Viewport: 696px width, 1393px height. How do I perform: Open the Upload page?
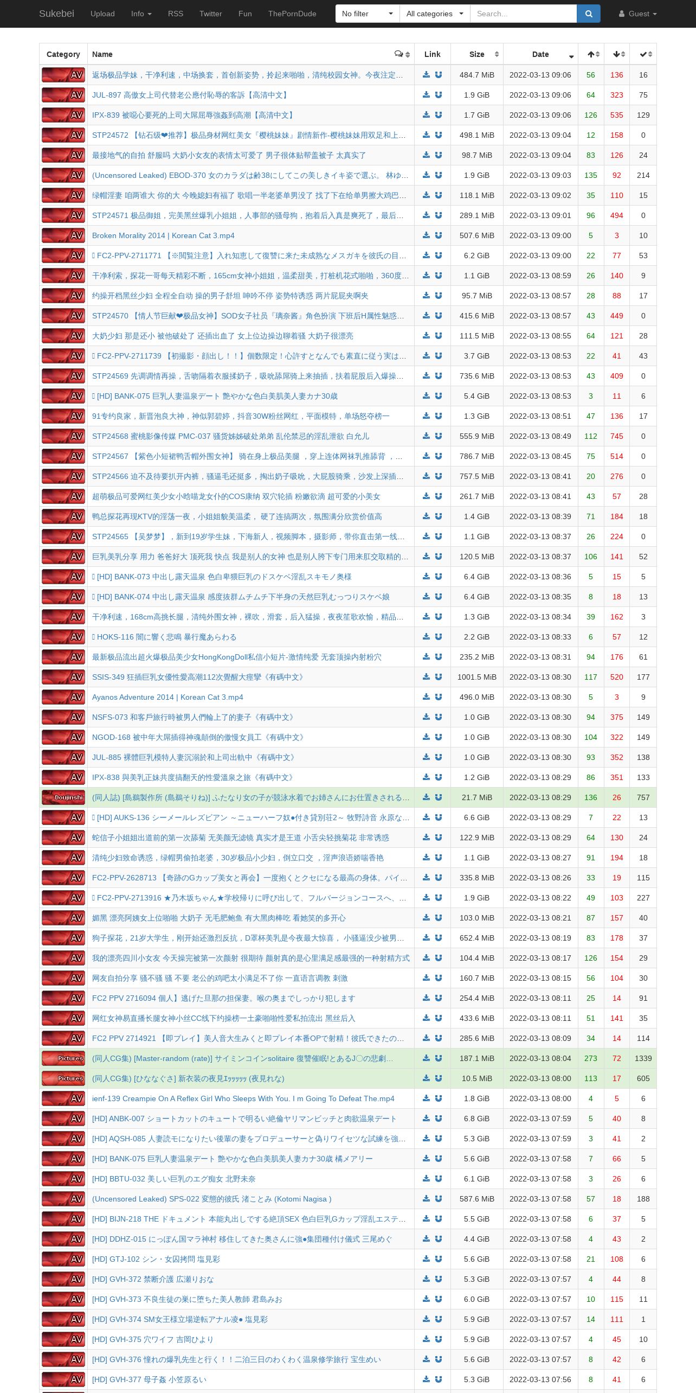click(102, 14)
